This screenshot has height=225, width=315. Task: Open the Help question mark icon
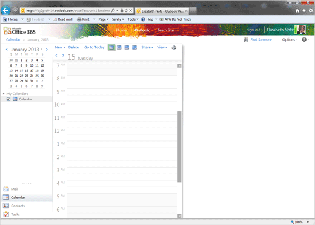[304, 39]
